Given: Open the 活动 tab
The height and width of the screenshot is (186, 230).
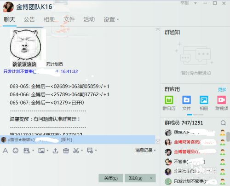Looking at the screenshot, I should 89,19.
